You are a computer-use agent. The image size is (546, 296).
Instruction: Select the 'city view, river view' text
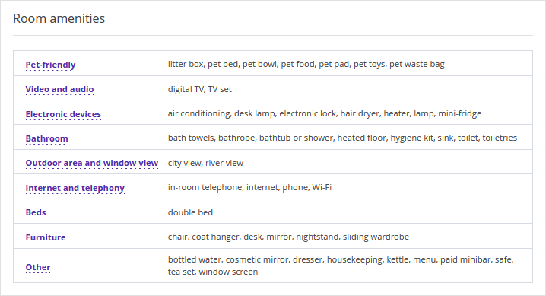[x=205, y=163]
